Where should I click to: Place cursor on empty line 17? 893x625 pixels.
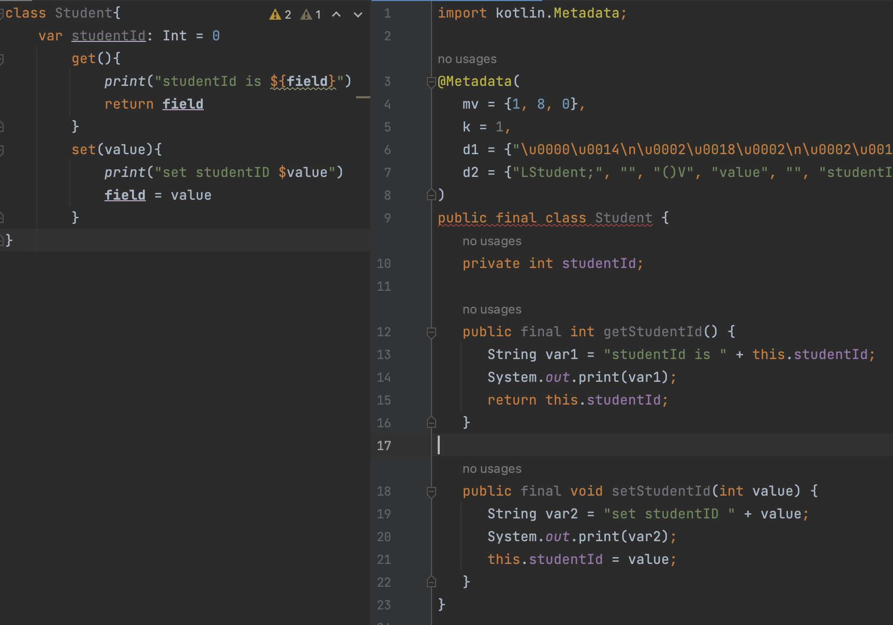(x=662, y=445)
